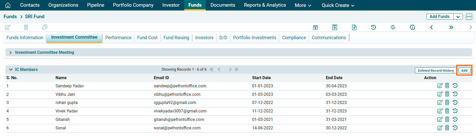Edit Sandeep Yadav's IC member record
The width and height of the screenshot is (476, 136).
click(440, 86)
